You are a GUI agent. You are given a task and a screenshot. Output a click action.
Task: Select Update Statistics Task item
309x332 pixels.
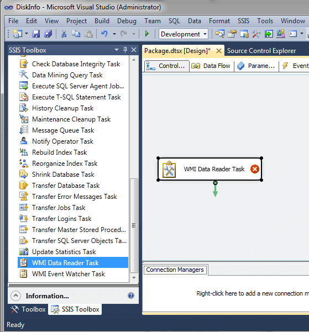point(73,252)
